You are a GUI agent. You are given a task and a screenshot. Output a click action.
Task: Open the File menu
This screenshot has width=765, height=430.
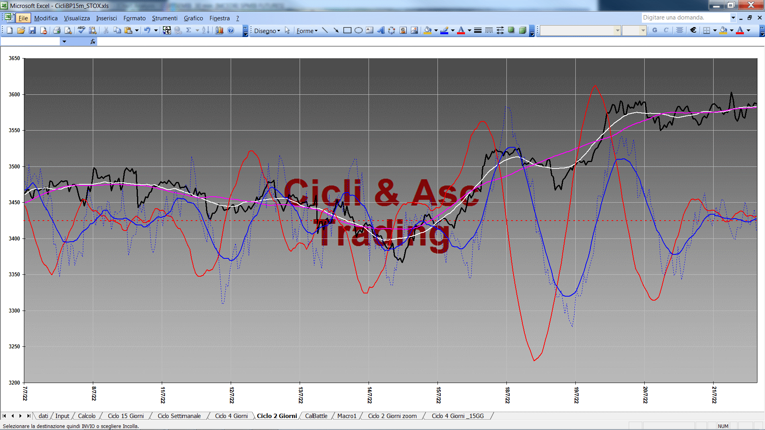23,18
